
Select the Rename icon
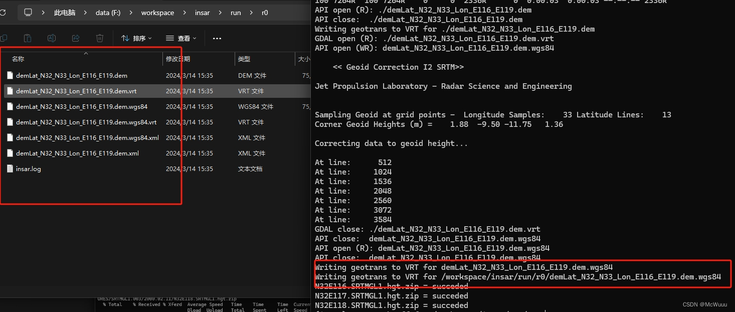(x=52, y=38)
